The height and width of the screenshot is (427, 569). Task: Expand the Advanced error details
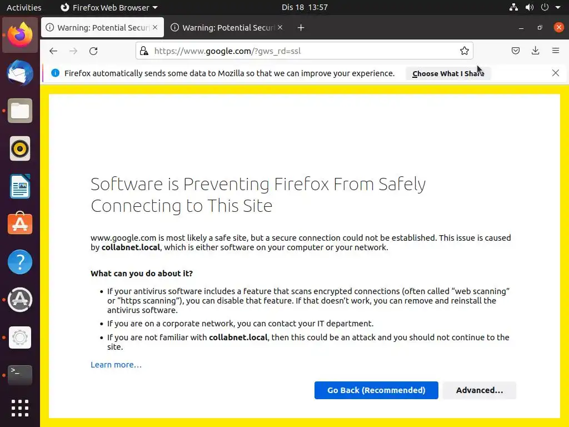[x=479, y=390]
